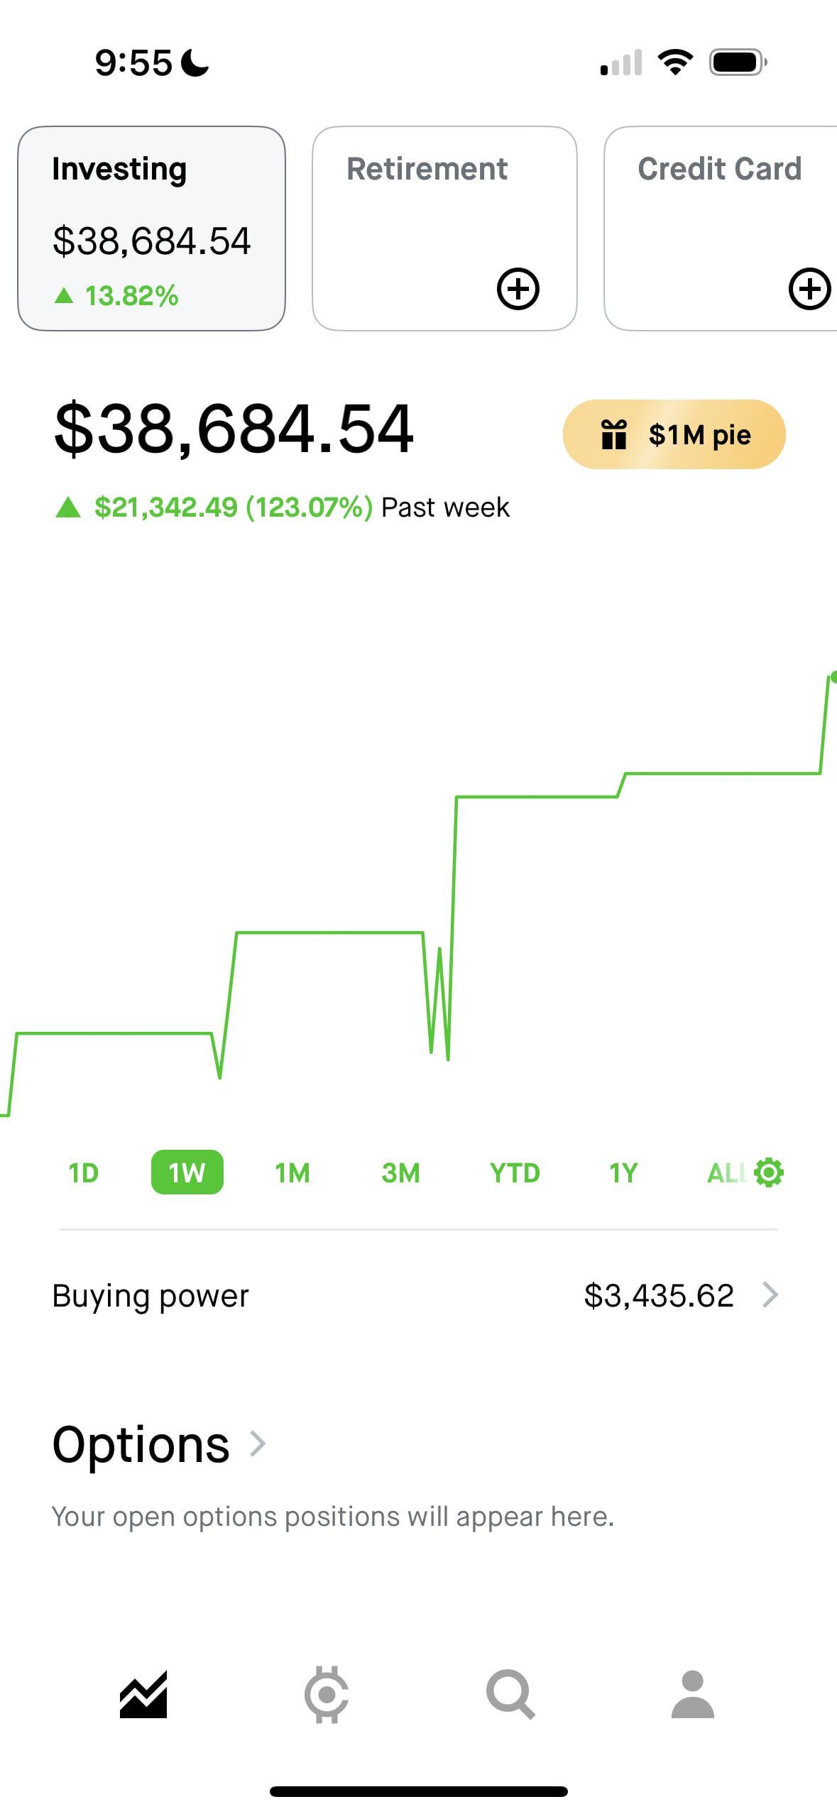This screenshot has width=837, height=1814.
Task: Select the 1Y chart range
Action: click(x=623, y=1173)
